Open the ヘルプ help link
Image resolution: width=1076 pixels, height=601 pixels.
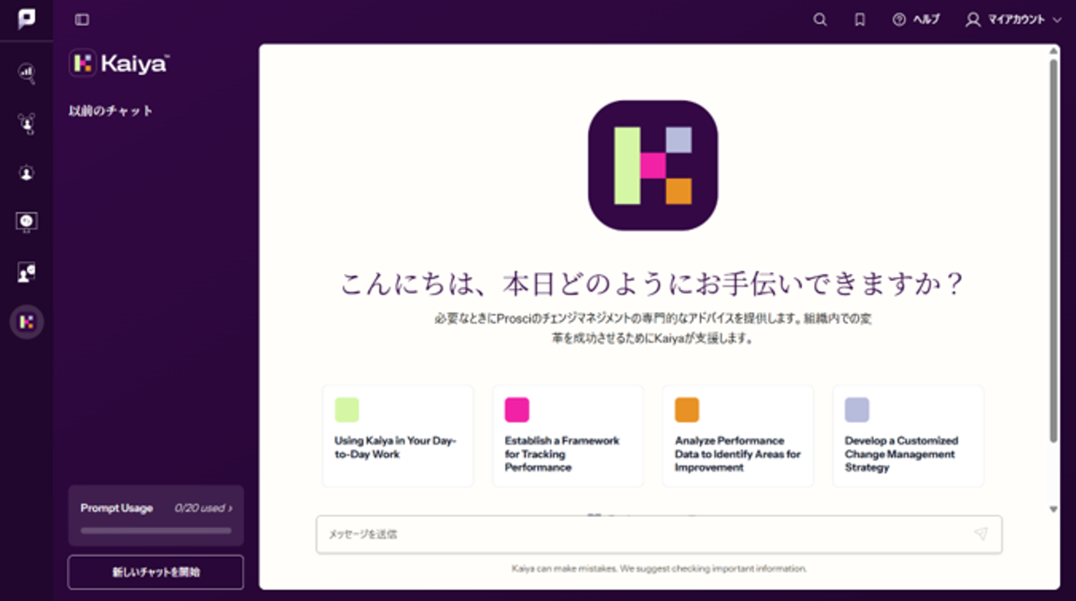(916, 19)
